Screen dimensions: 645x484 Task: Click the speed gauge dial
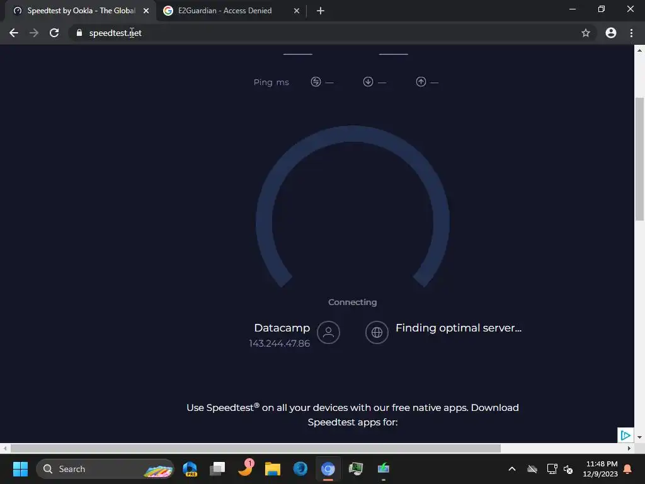[353, 207]
